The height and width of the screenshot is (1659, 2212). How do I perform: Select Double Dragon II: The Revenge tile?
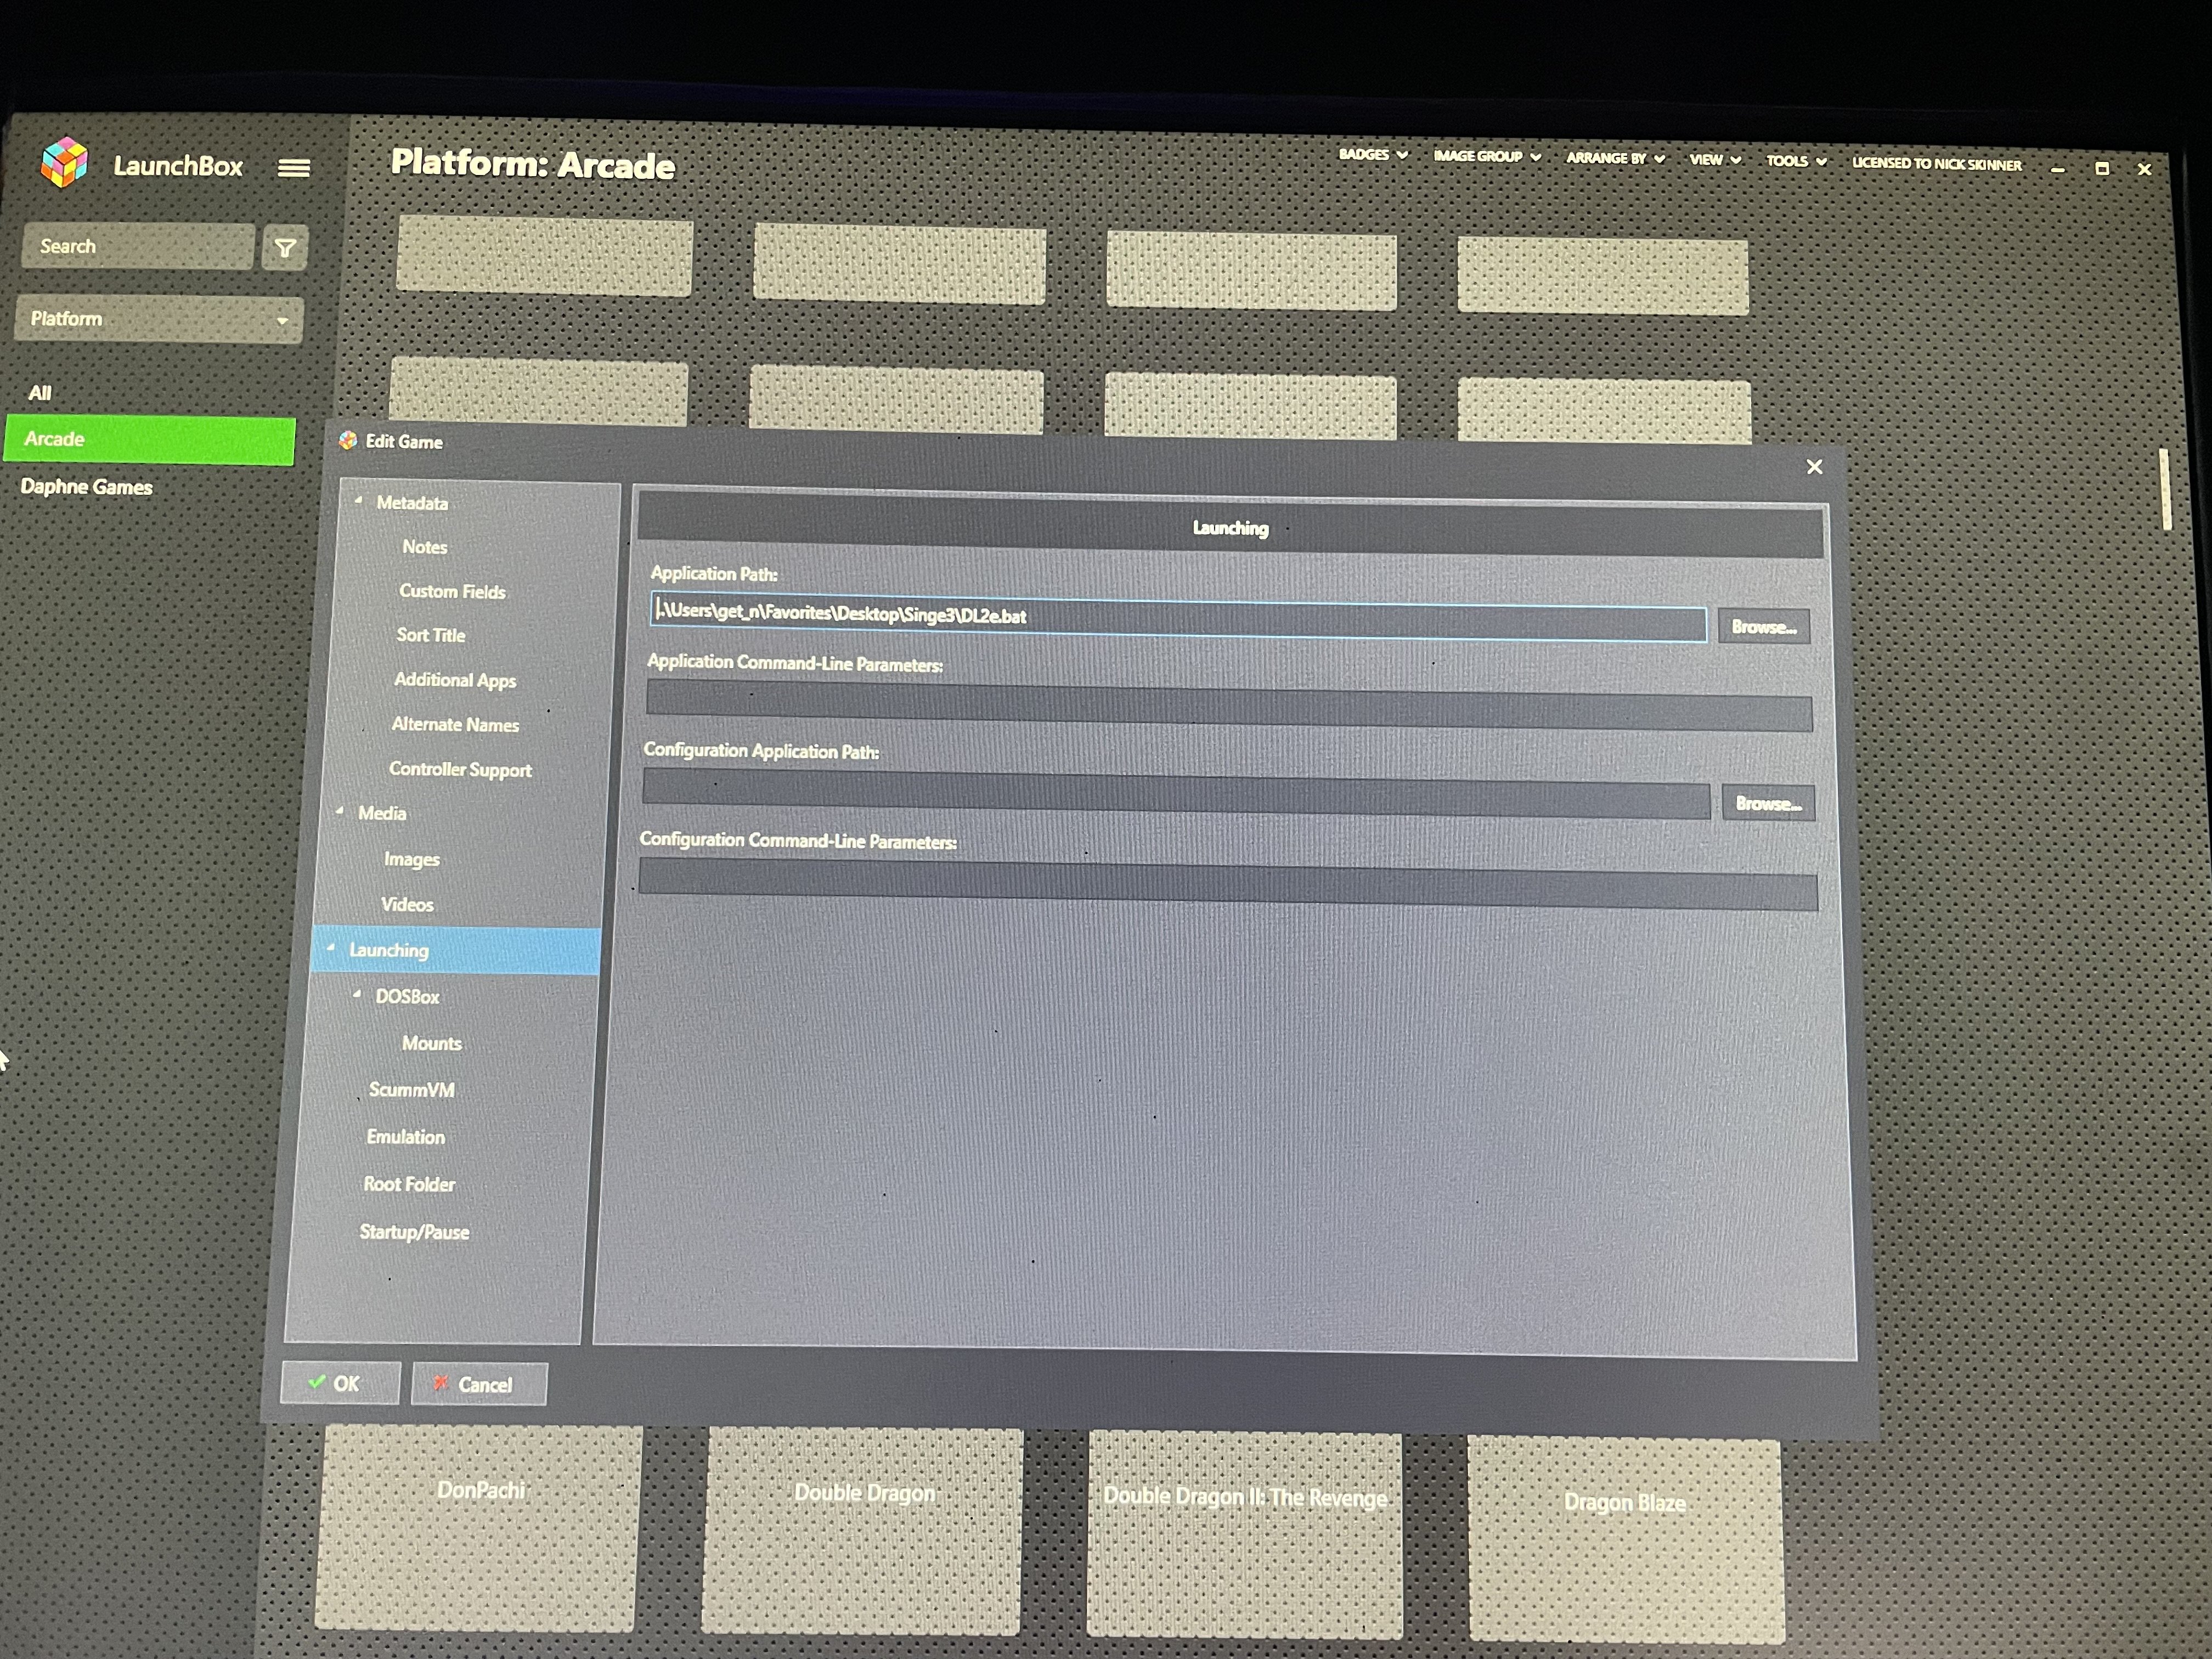click(x=1244, y=1535)
